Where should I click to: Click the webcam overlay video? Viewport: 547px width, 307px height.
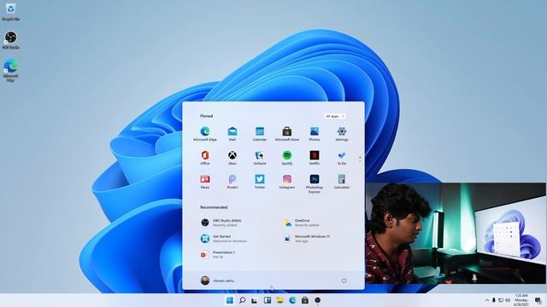pyautogui.click(x=456, y=233)
